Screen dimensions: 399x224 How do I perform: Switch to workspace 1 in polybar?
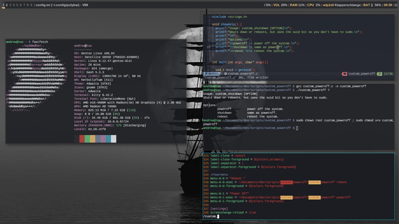point(3,5)
